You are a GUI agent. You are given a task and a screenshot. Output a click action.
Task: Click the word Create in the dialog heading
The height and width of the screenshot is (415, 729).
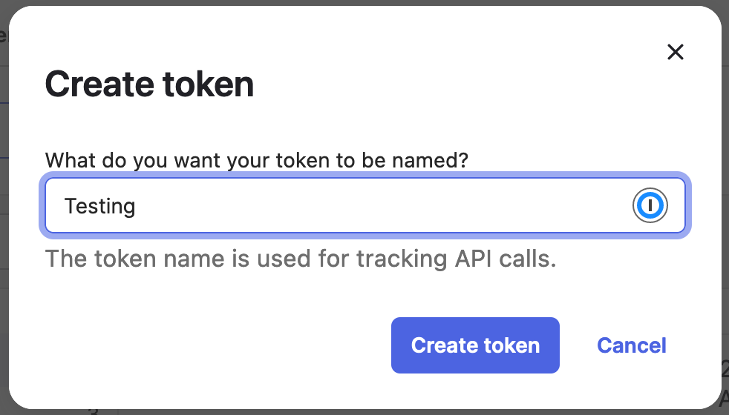coord(94,84)
